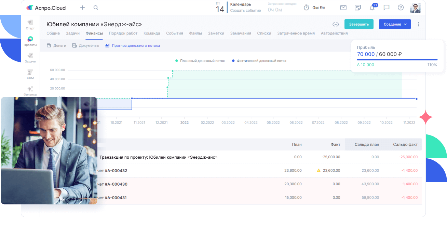Open notifications bell with badge 21

coord(372,8)
